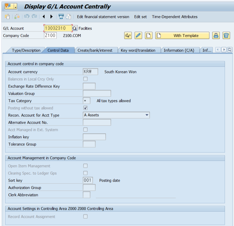Open the Create/bank/interest tab
Image resolution: width=234 pixels, height=226 pixels.
[95, 50]
